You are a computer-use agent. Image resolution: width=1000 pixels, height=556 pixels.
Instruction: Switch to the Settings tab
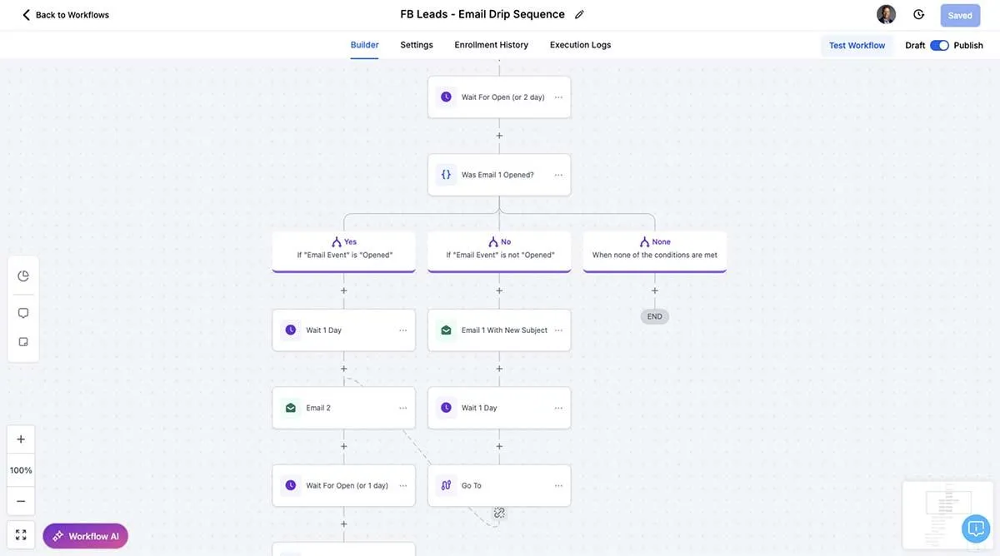coord(417,45)
